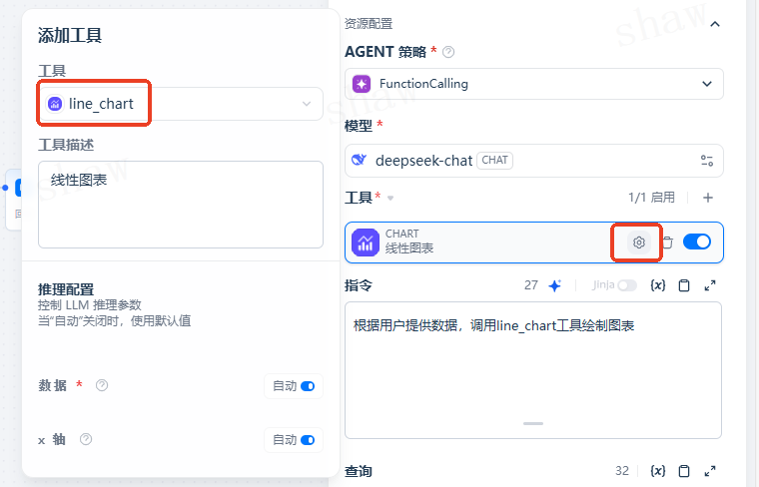Click the AI generate sparkle icon in 指令
Image resolution: width=759 pixels, height=487 pixels.
point(554,285)
